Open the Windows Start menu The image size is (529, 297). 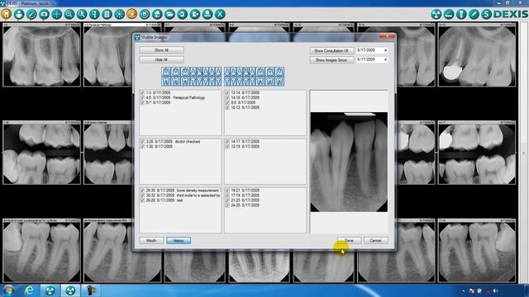(x=8, y=290)
